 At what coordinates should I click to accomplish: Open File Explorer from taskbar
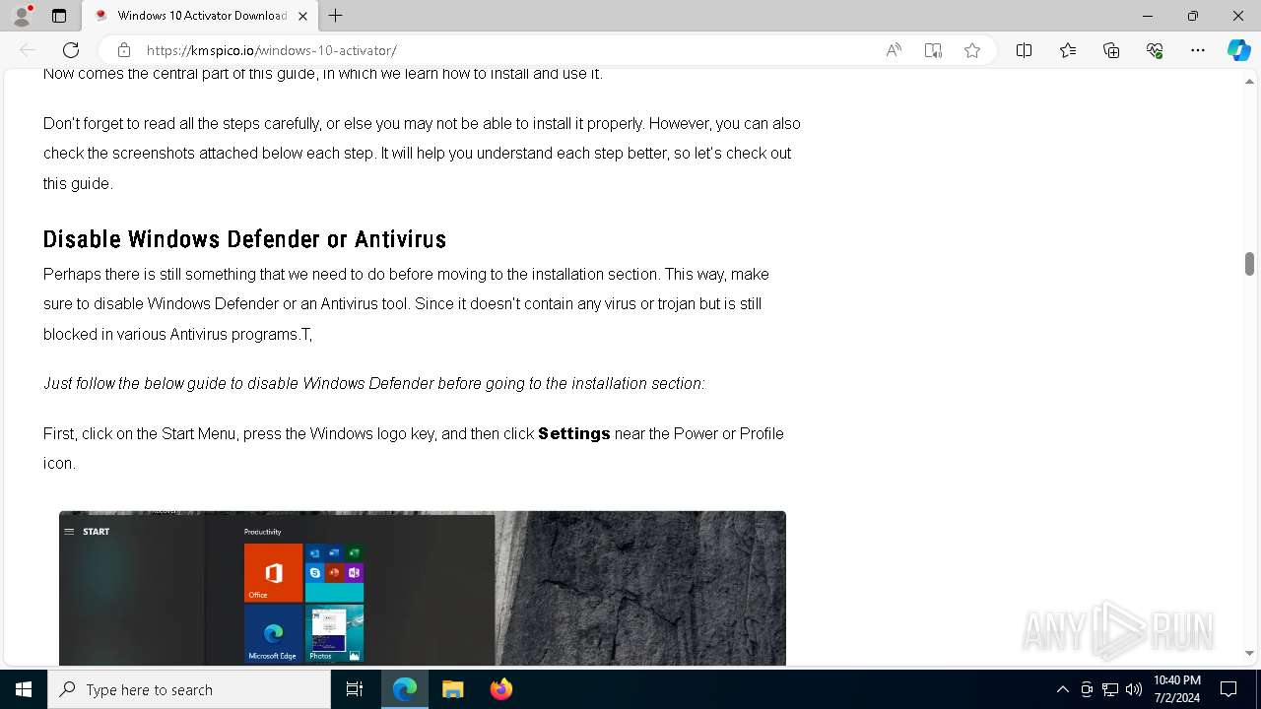(453, 689)
